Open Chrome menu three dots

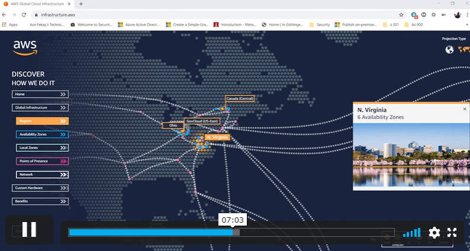(467, 15)
